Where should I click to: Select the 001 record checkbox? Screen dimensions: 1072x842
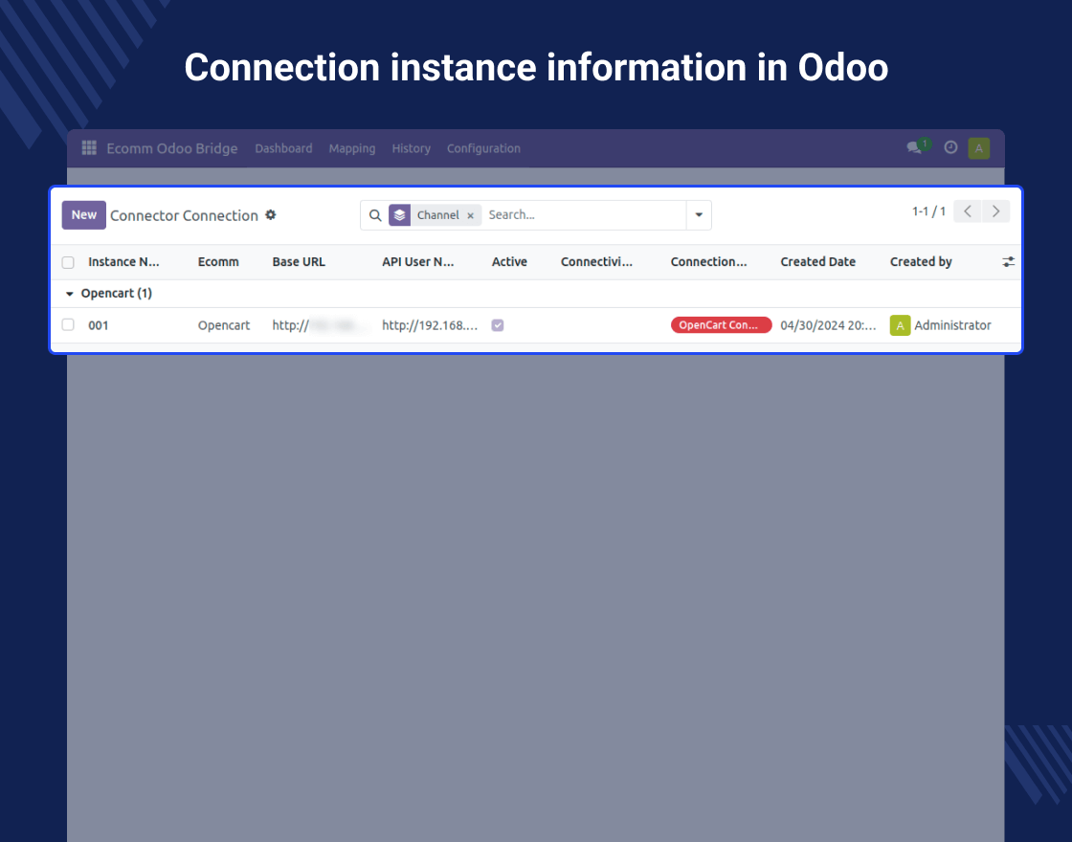[68, 324]
